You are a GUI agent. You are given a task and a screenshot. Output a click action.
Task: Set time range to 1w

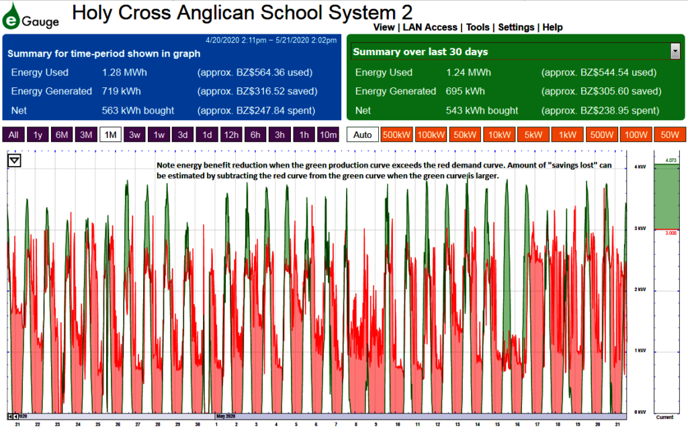(x=159, y=134)
